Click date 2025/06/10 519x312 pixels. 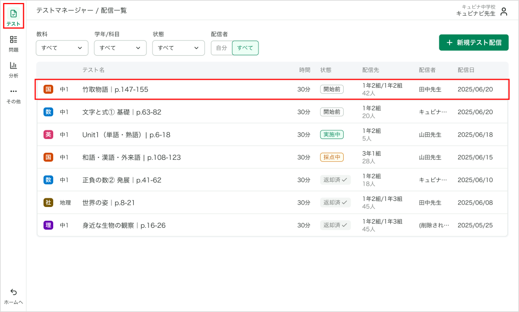pyautogui.click(x=475, y=180)
